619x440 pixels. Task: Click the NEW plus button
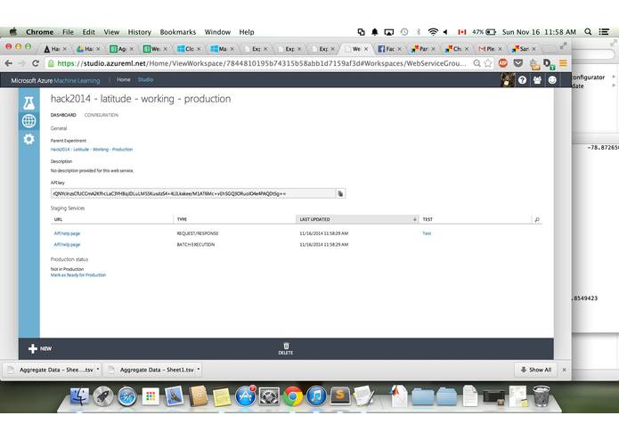tap(40, 348)
